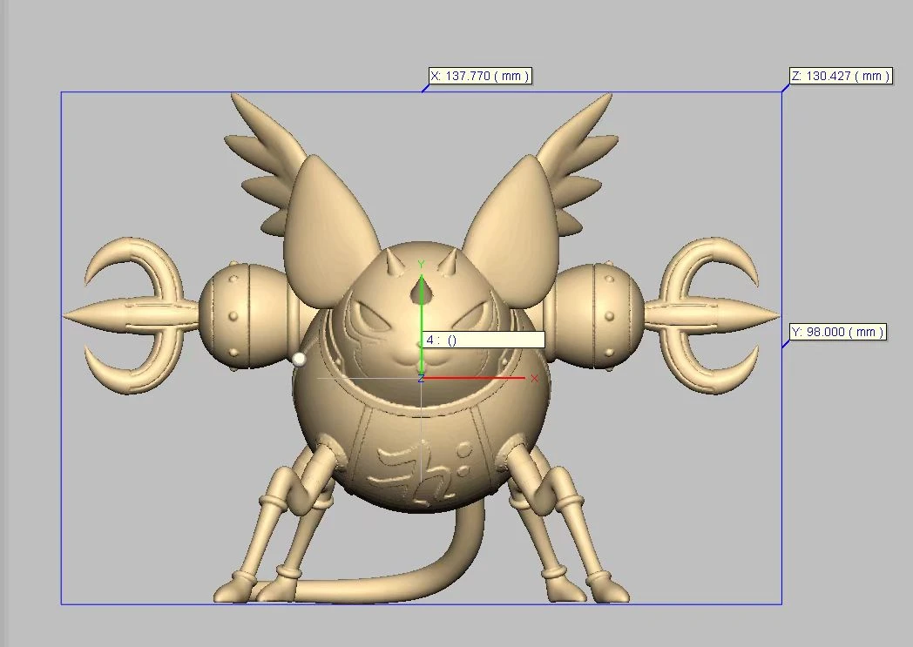Click the "4 : ()" tooltip box
The image size is (913, 647).
(x=483, y=340)
